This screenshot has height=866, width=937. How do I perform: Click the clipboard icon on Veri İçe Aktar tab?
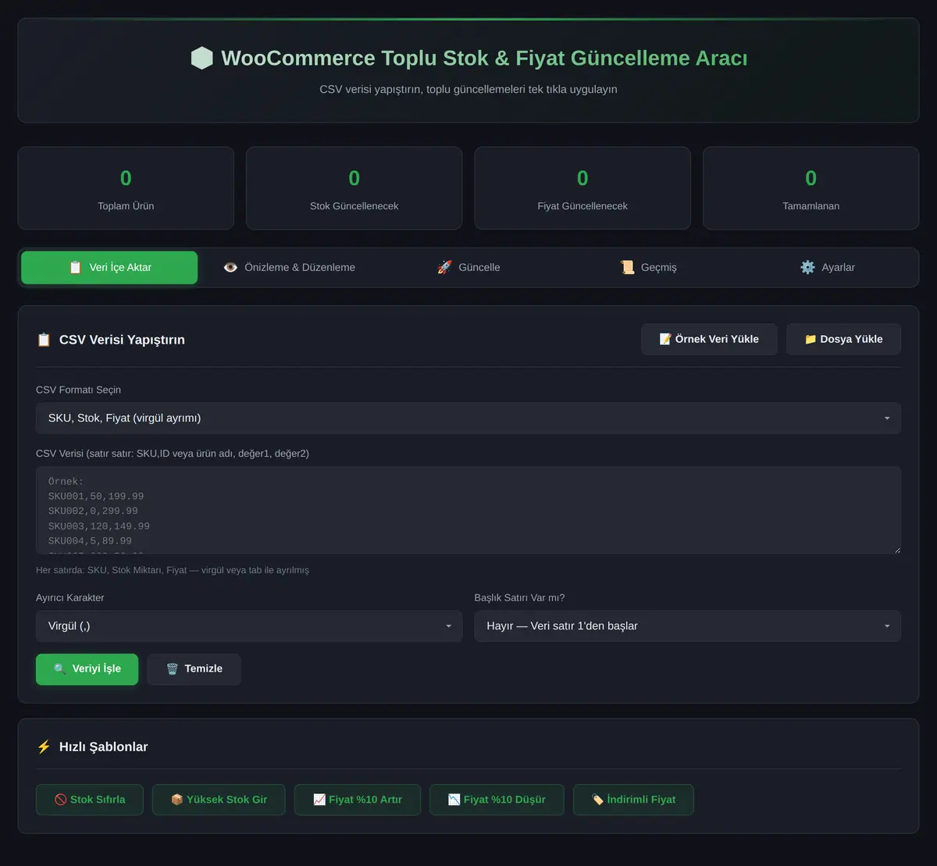coord(75,267)
